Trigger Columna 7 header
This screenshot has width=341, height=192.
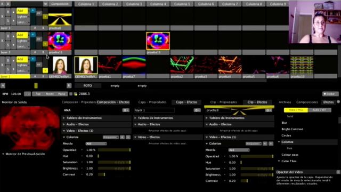tap(230, 4)
